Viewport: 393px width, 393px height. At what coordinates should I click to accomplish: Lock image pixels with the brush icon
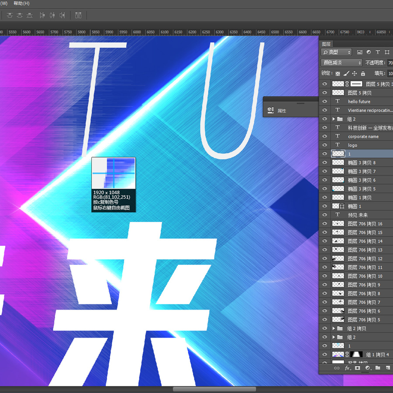(x=346, y=73)
